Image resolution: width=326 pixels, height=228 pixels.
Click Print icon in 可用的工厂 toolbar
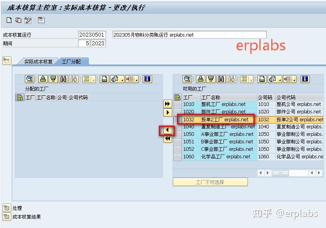coord(262,79)
